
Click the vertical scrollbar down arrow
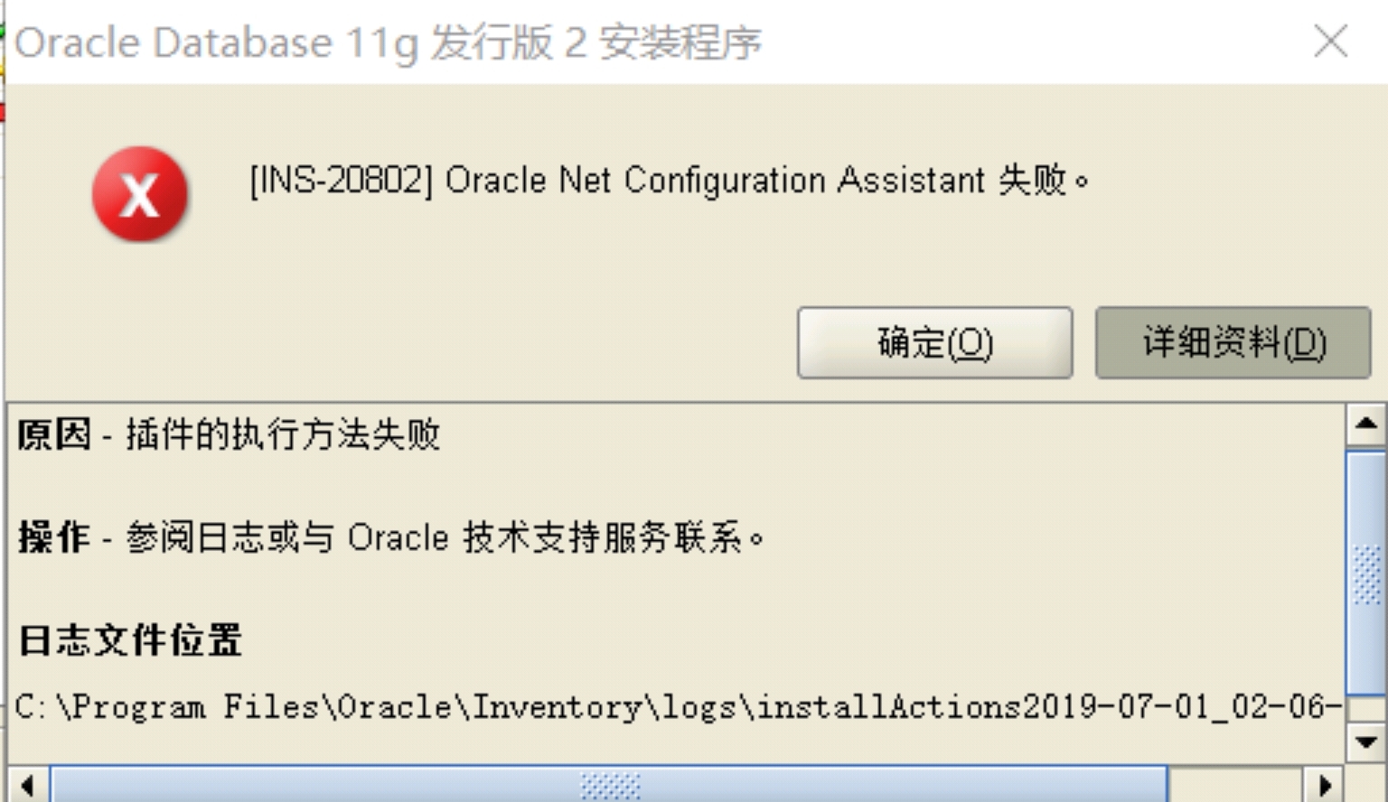click(1365, 742)
